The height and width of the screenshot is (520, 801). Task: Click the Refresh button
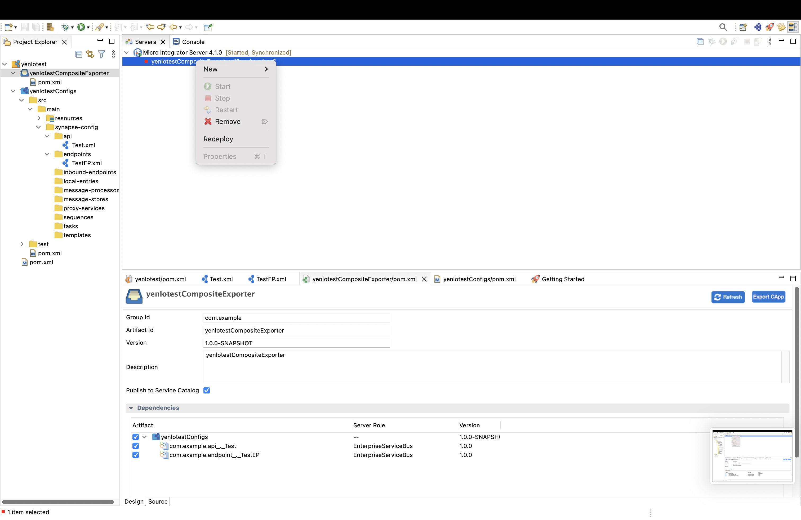[x=728, y=297]
